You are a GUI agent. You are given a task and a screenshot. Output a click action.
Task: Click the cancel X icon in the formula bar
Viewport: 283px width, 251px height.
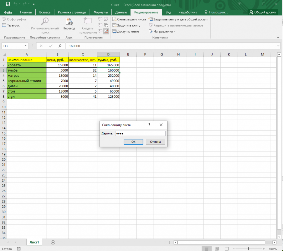(x=41, y=46)
